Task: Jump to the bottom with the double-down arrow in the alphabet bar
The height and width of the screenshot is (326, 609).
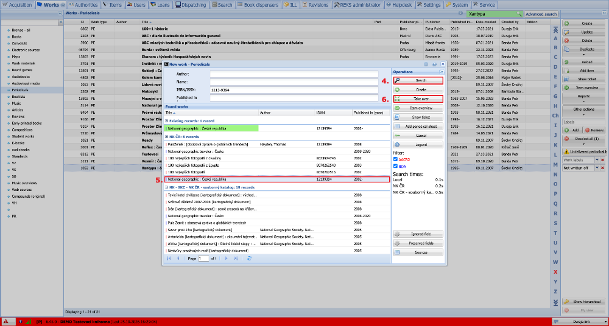Action: (555, 302)
